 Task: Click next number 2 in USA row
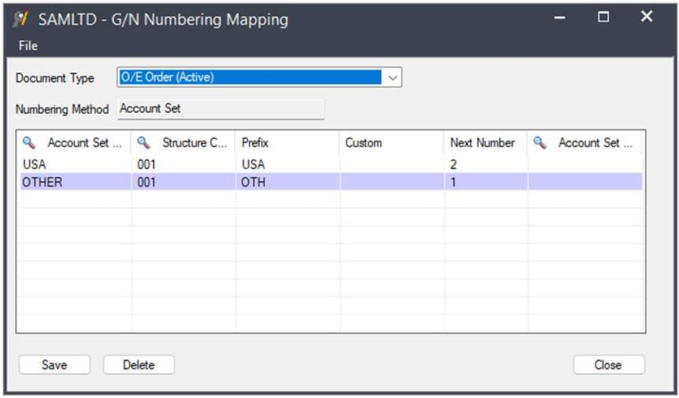(x=486, y=164)
